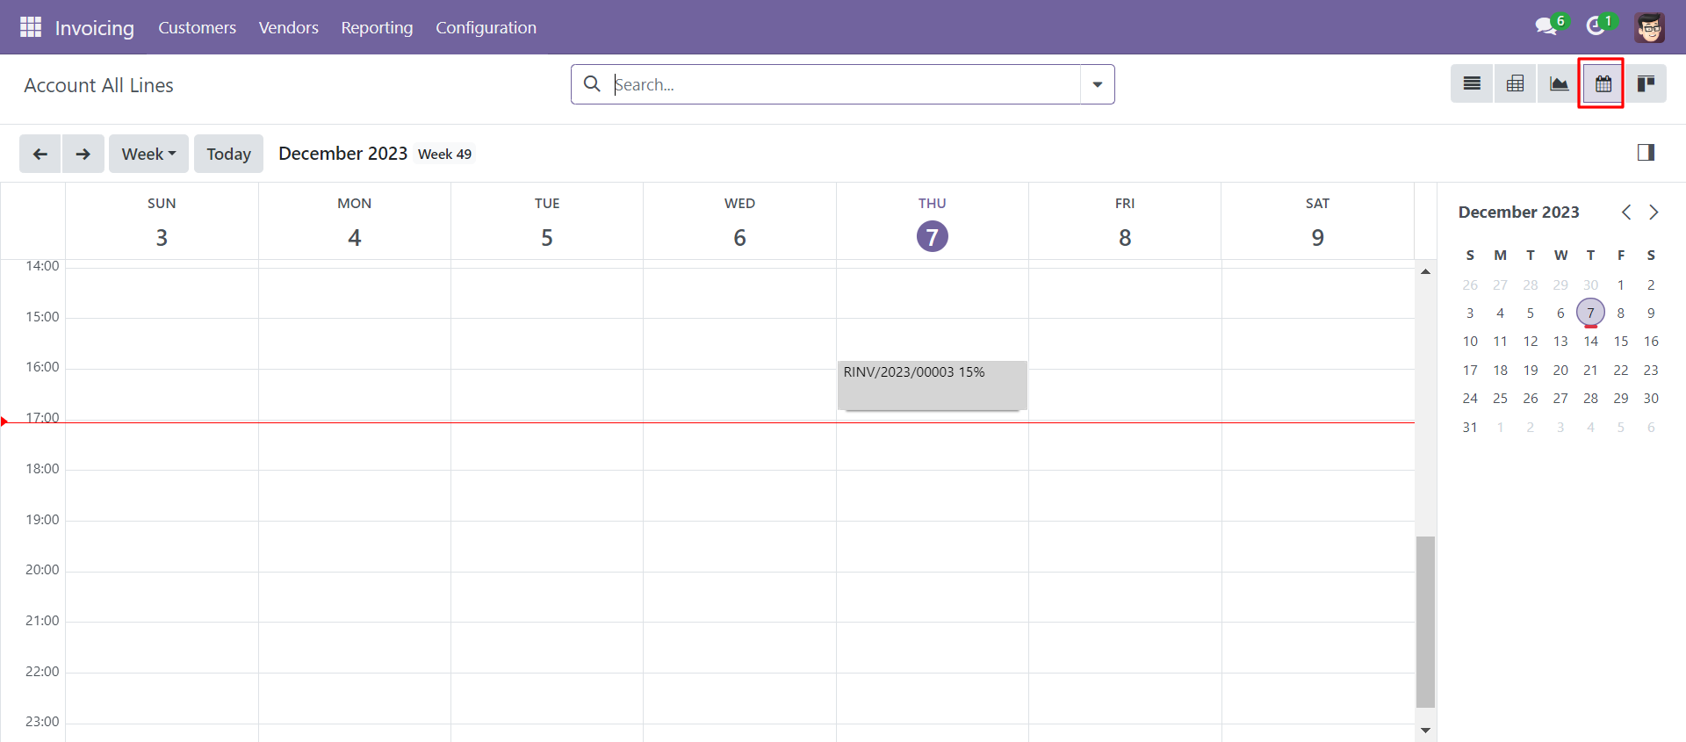Focus the Search input field
The height and width of the screenshot is (742, 1686).
click(847, 84)
